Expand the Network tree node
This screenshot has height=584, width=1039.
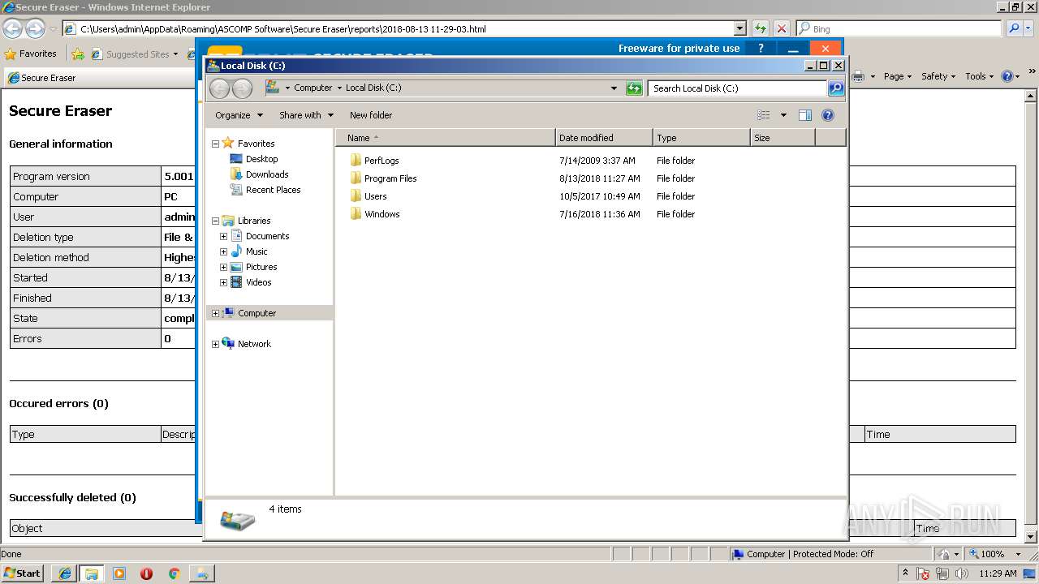tap(216, 344)
